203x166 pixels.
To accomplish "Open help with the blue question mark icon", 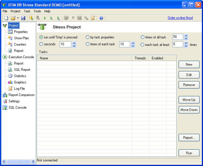I will [x=101, y=18].
